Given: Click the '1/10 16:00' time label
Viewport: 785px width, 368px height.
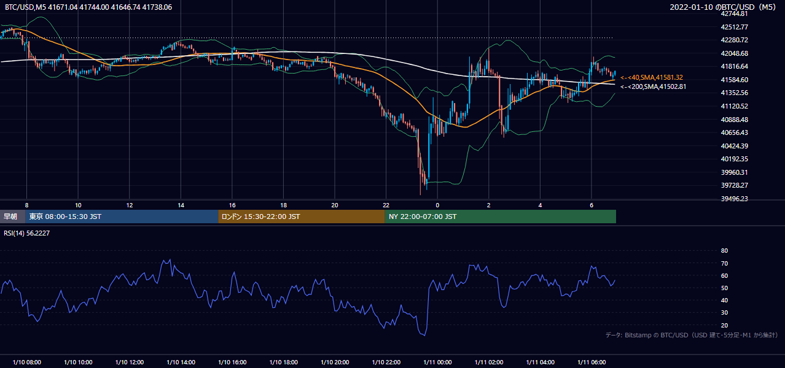Looking at the screenshot, I should click(x=232, y=362).
